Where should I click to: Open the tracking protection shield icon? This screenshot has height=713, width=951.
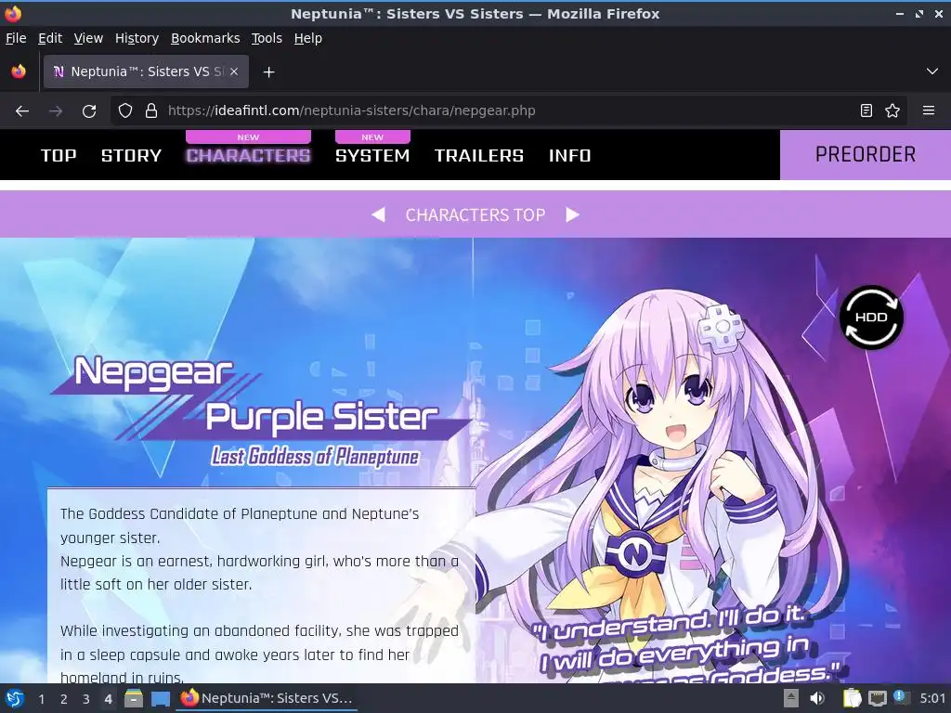click(x=125, y=111)
